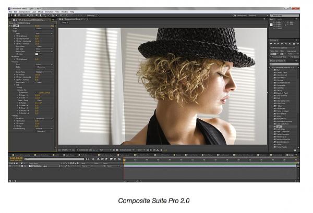The height and width of the screenshot is (213, 313).
Task: Open GPU Rendering Default dropdown
Action: (x=44, y=129)
